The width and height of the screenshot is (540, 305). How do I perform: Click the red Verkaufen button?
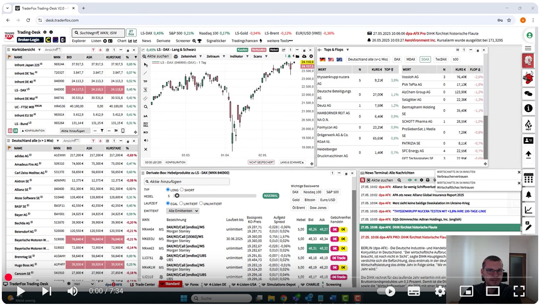[x=258, y=50]
